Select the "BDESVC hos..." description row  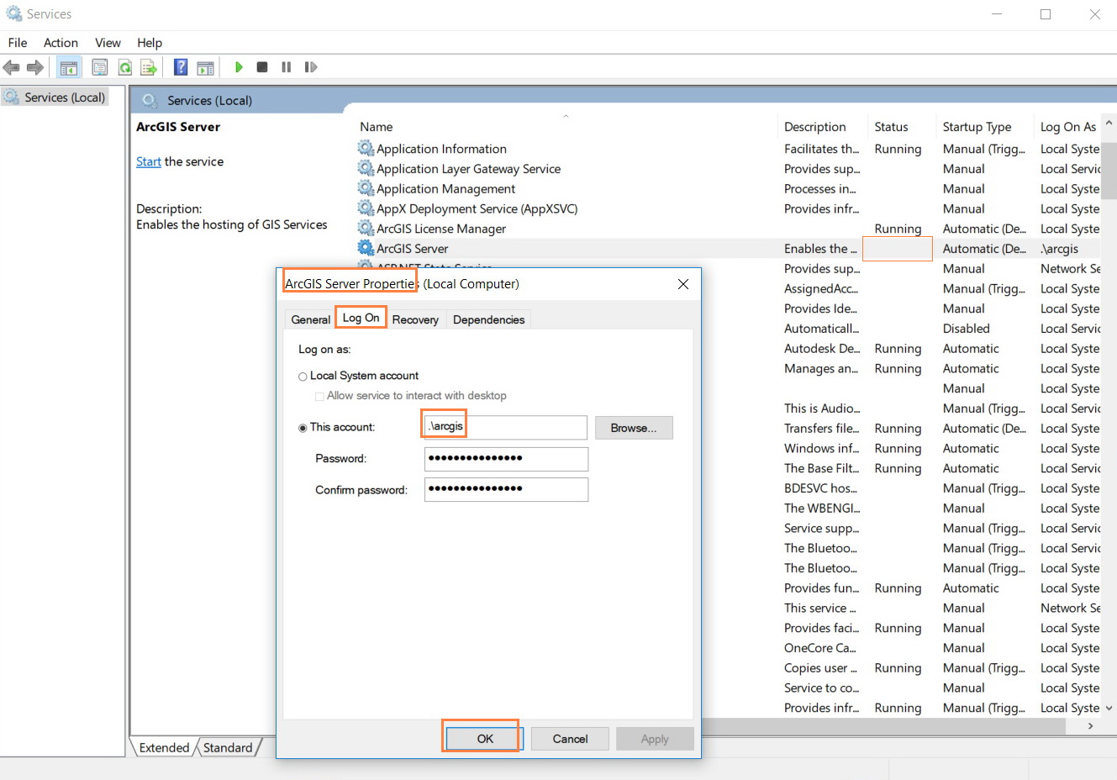820,488
